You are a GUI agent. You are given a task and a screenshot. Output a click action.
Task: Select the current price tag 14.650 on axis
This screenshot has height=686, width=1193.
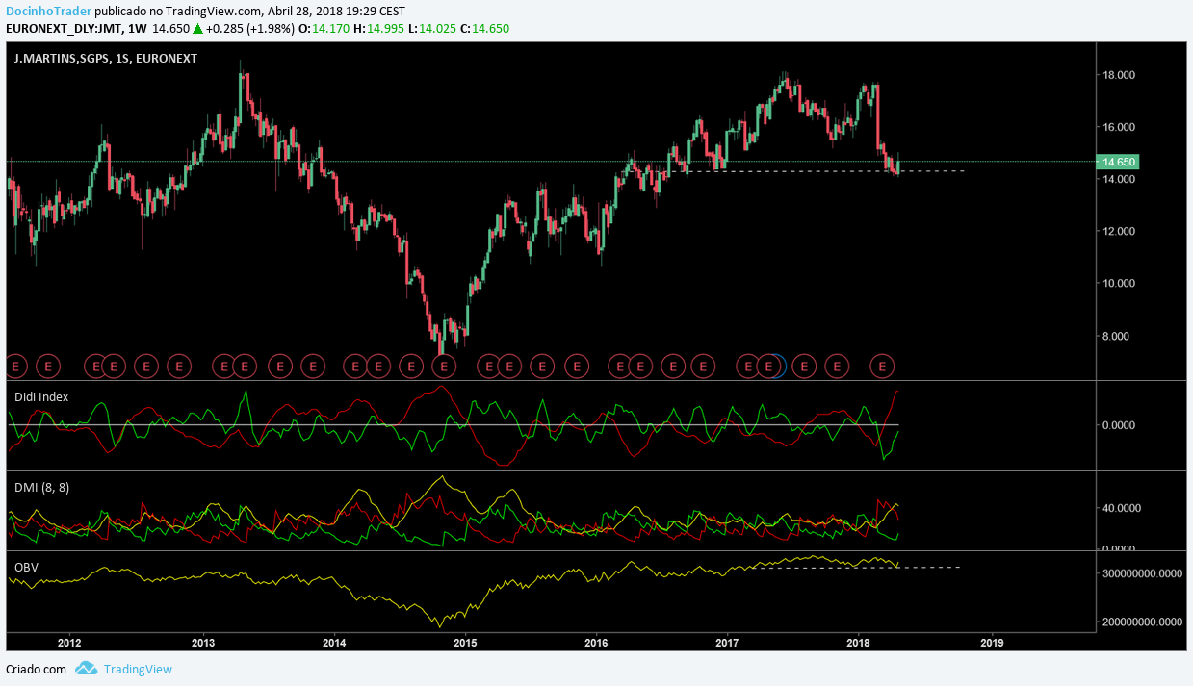coord(1116,162)
